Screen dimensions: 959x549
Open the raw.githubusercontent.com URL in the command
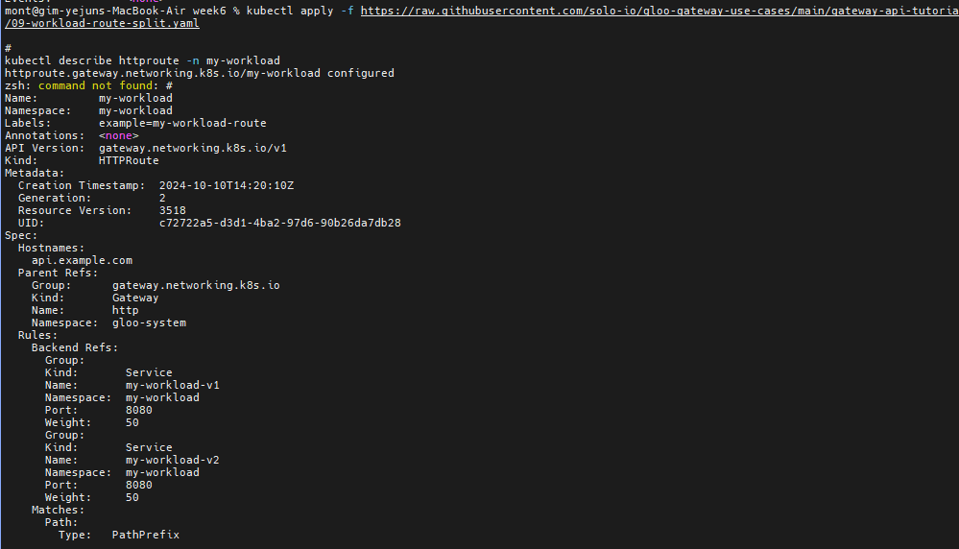click(x=653, y=11)
